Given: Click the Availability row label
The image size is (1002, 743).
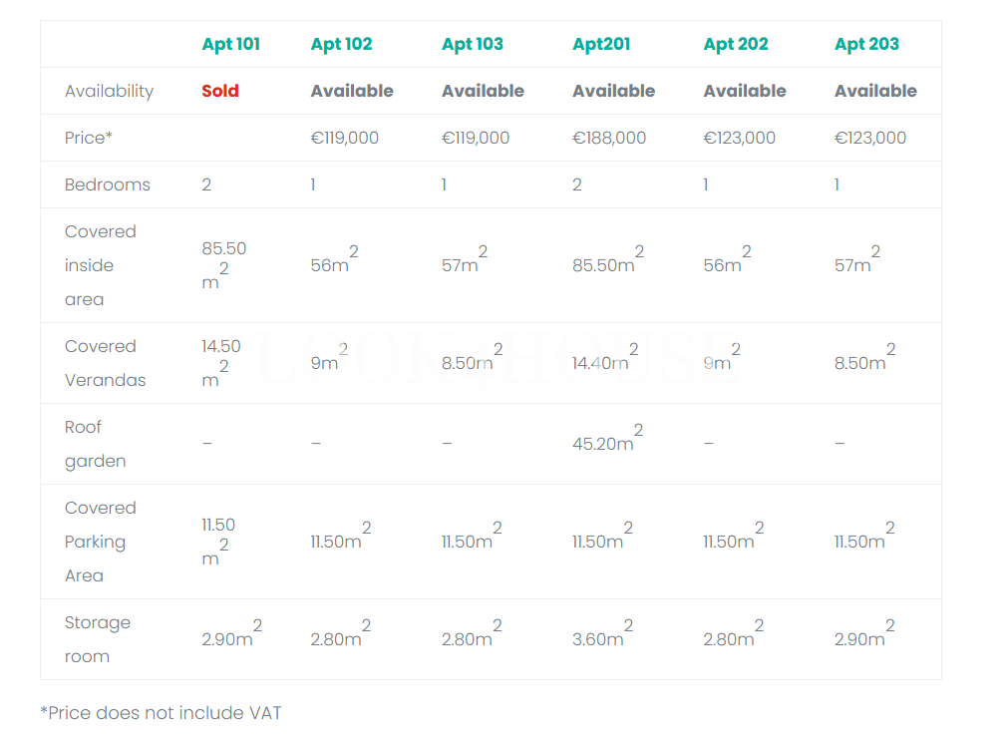Looking at the screenshot, I should click(x=110, y=92).
